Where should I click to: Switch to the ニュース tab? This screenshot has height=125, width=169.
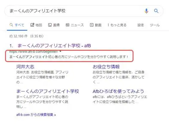75,25
